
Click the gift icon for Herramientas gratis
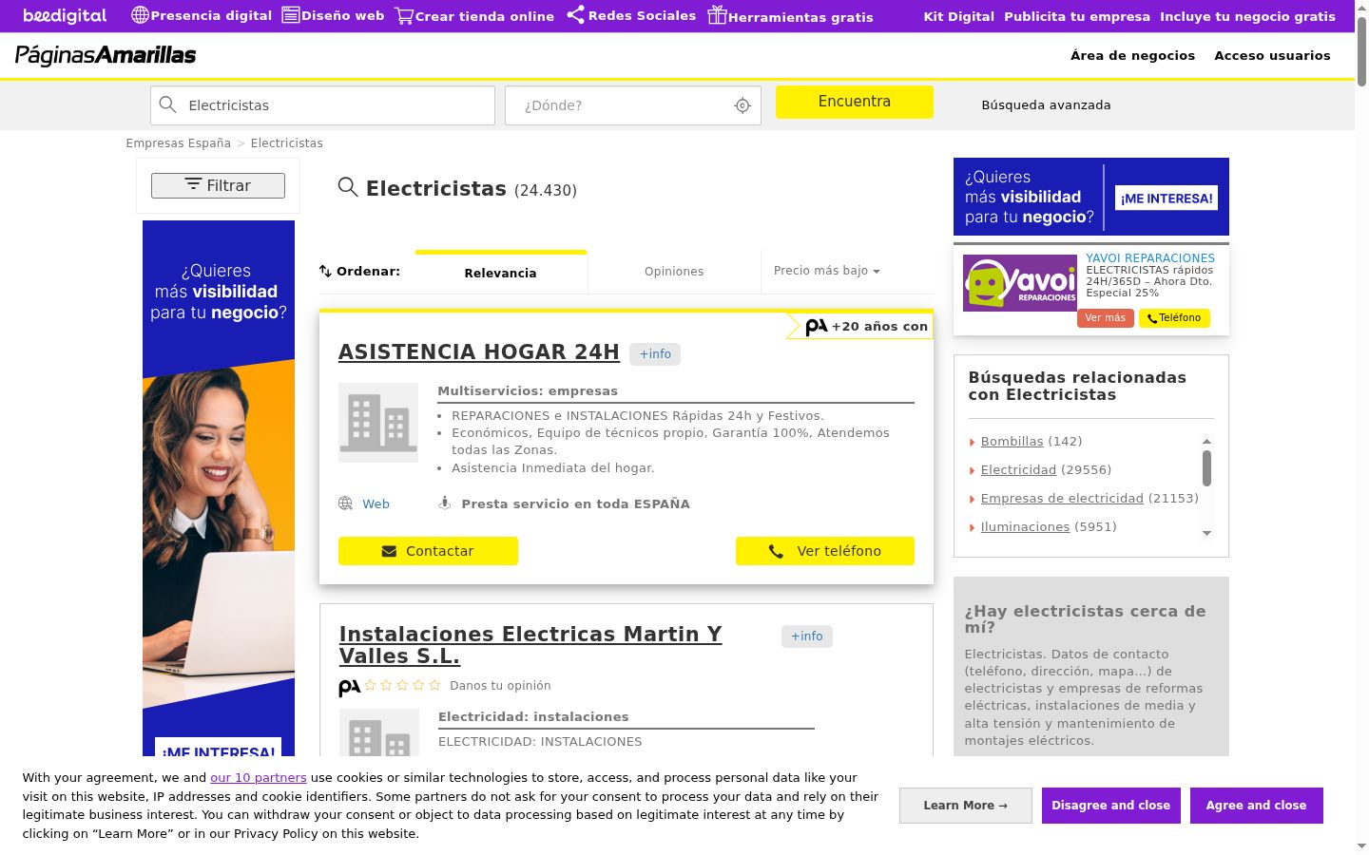click(x=717, y=15)
